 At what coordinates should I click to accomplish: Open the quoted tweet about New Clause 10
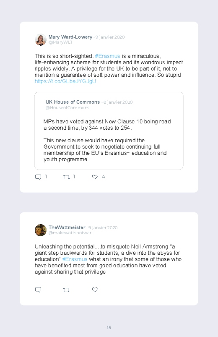pos(109,131)
